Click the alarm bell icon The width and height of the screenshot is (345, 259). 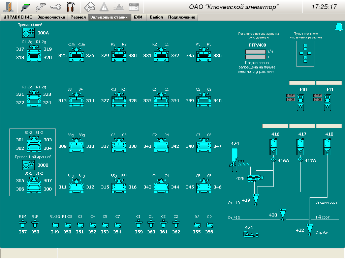click(338, 28)
